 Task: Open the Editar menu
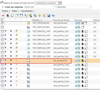tap(15, 11)
